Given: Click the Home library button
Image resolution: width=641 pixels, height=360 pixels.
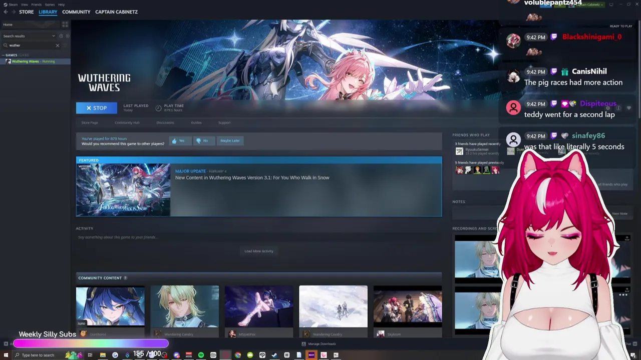Looking at the screenshot, I should [x=30, y=24].
